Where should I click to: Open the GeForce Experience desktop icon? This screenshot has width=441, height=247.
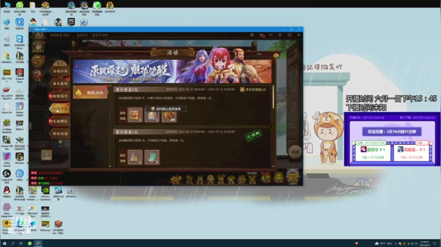point(45,193)
